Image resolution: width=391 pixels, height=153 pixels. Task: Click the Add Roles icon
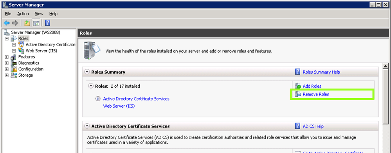pos(298,86)
